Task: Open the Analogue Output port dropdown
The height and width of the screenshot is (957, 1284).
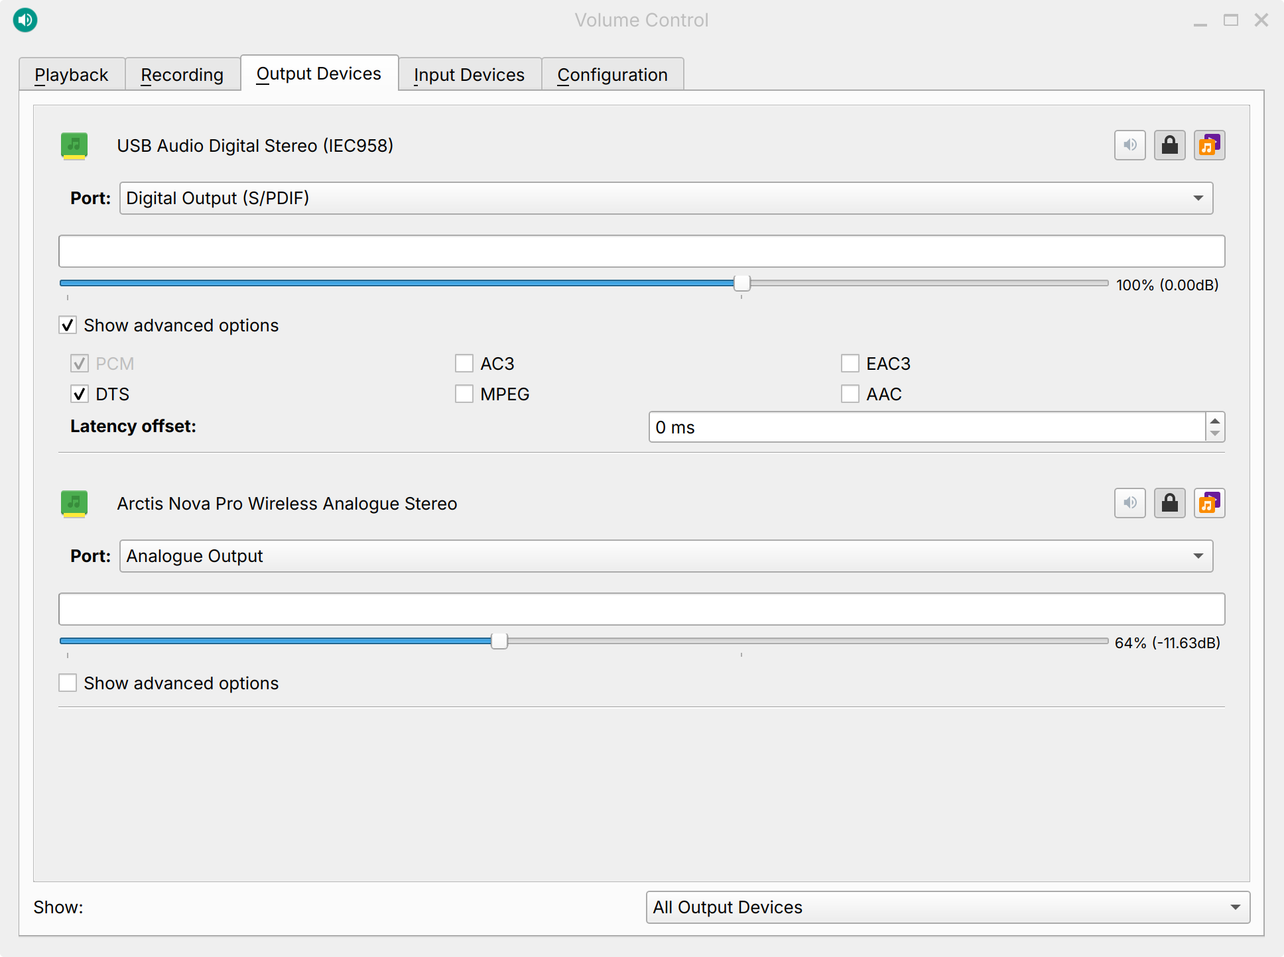Action: coord(666,556)
